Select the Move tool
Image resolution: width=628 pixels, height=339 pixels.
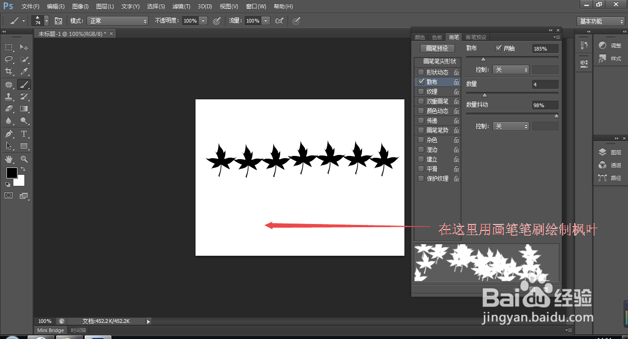coord(24,47)
